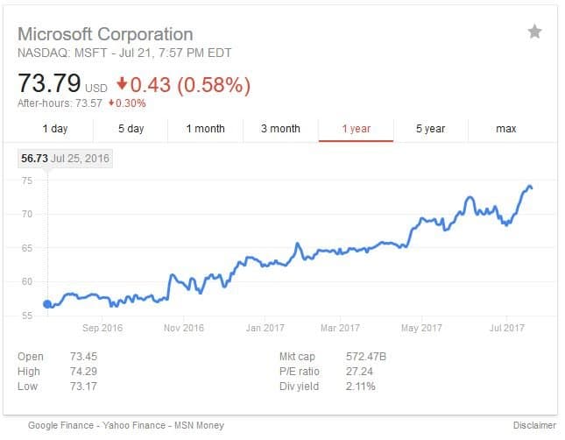The width and height of the screenshot is (565, 440).
Task: Switch to the 1 month range
Action: [205, 129]
